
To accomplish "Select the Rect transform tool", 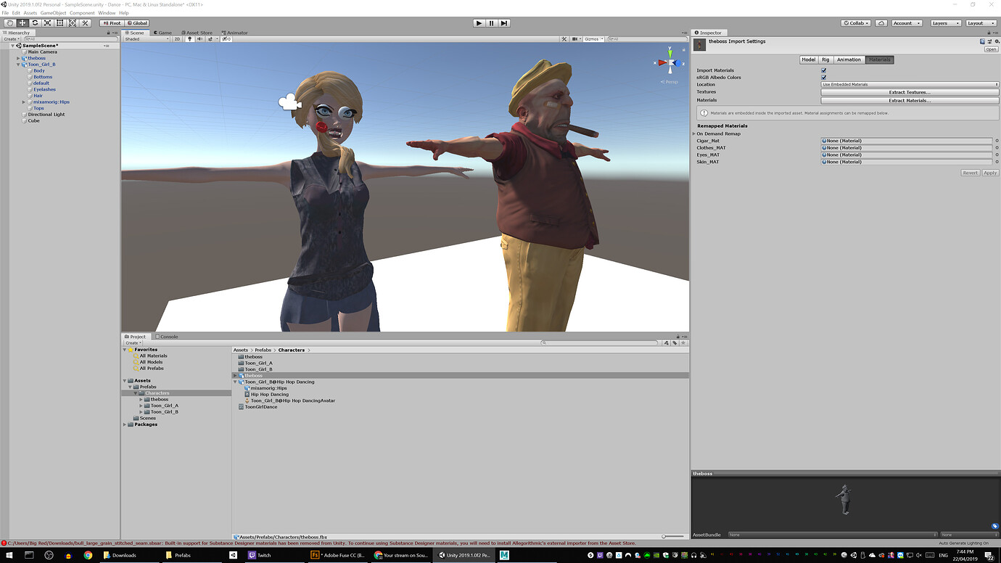I will 60,22.
